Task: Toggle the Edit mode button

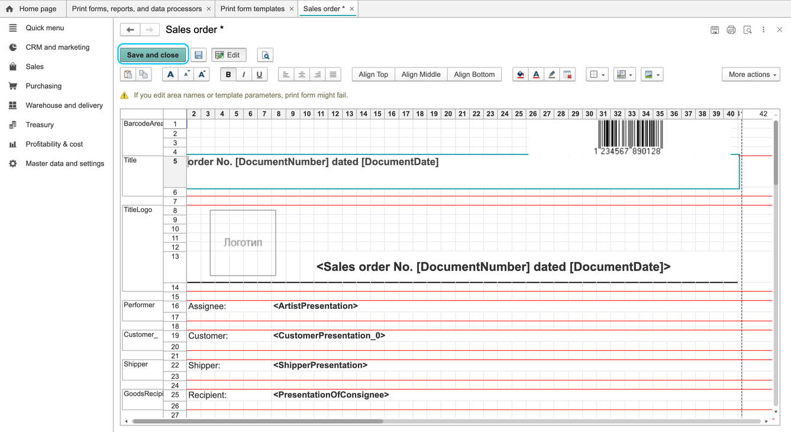Action: [x=229, y=55]
